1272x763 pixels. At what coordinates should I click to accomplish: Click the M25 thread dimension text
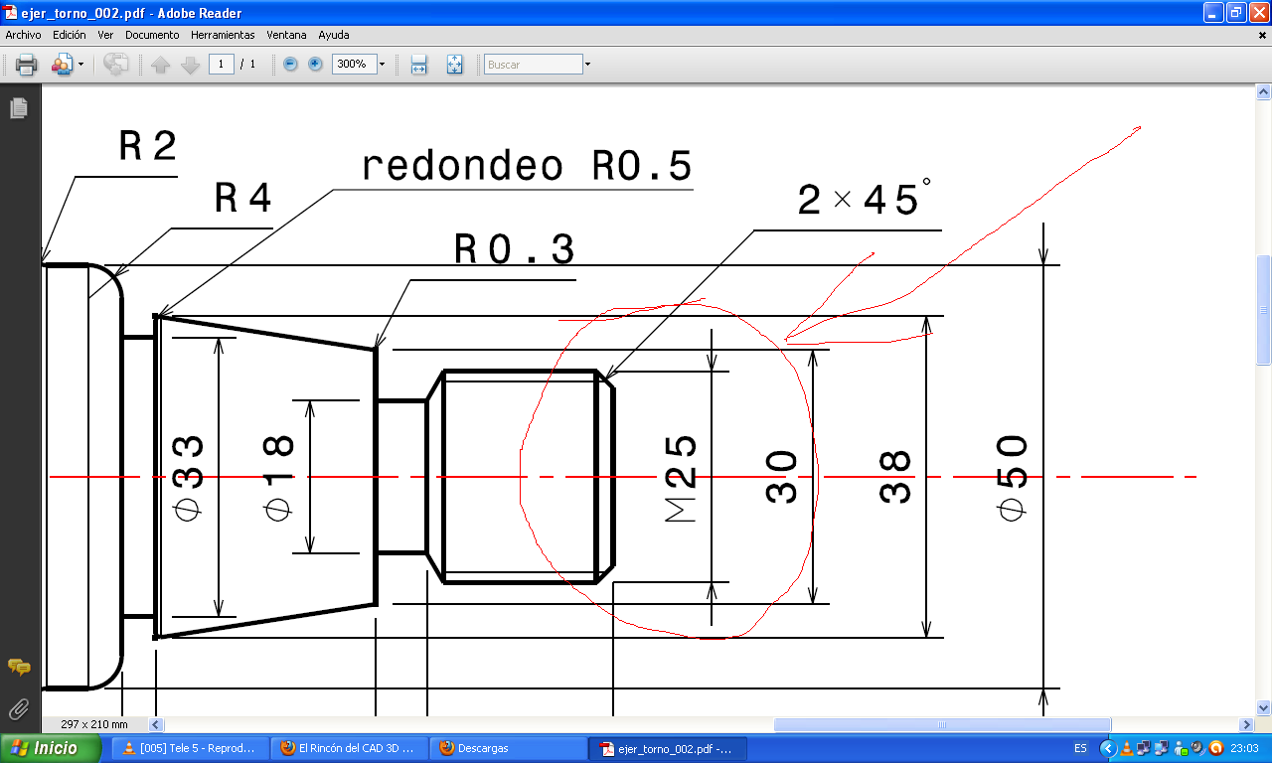pyautogui.click(x=682, y=479)
